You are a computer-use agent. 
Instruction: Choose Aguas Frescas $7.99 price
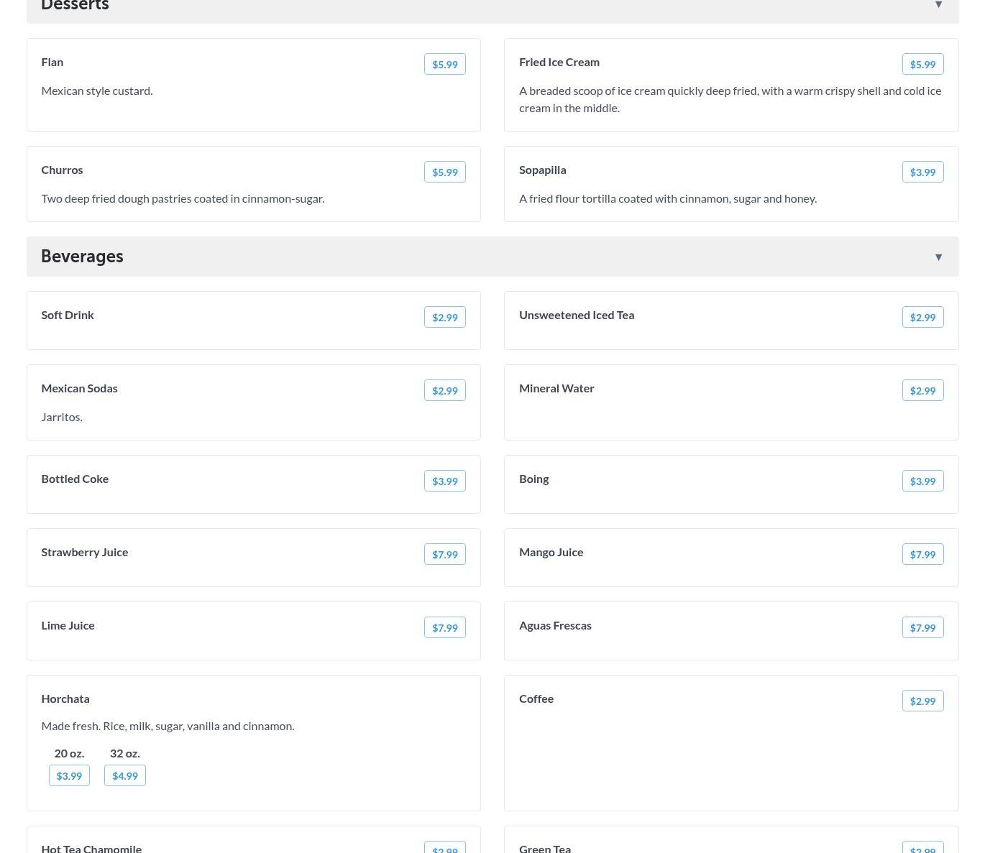(x=922, y=627)
